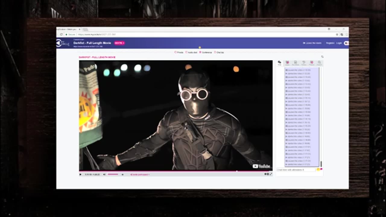Open the Chat tab in side panel
This screenshot has height=217, width=386.
coord(280,63)
